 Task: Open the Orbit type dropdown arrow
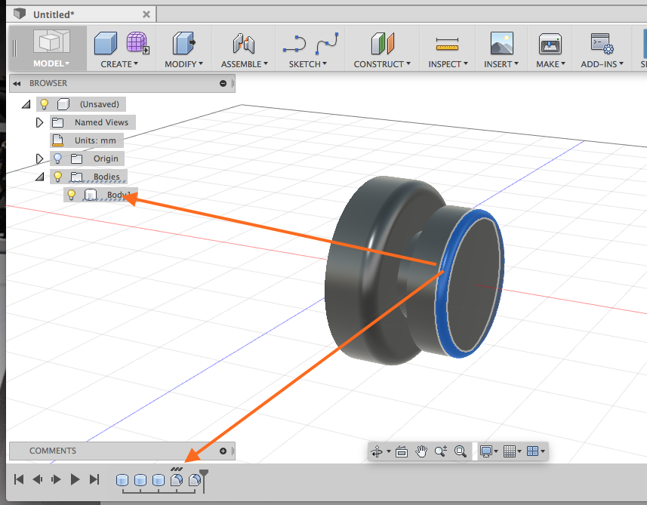coord(389,451)
